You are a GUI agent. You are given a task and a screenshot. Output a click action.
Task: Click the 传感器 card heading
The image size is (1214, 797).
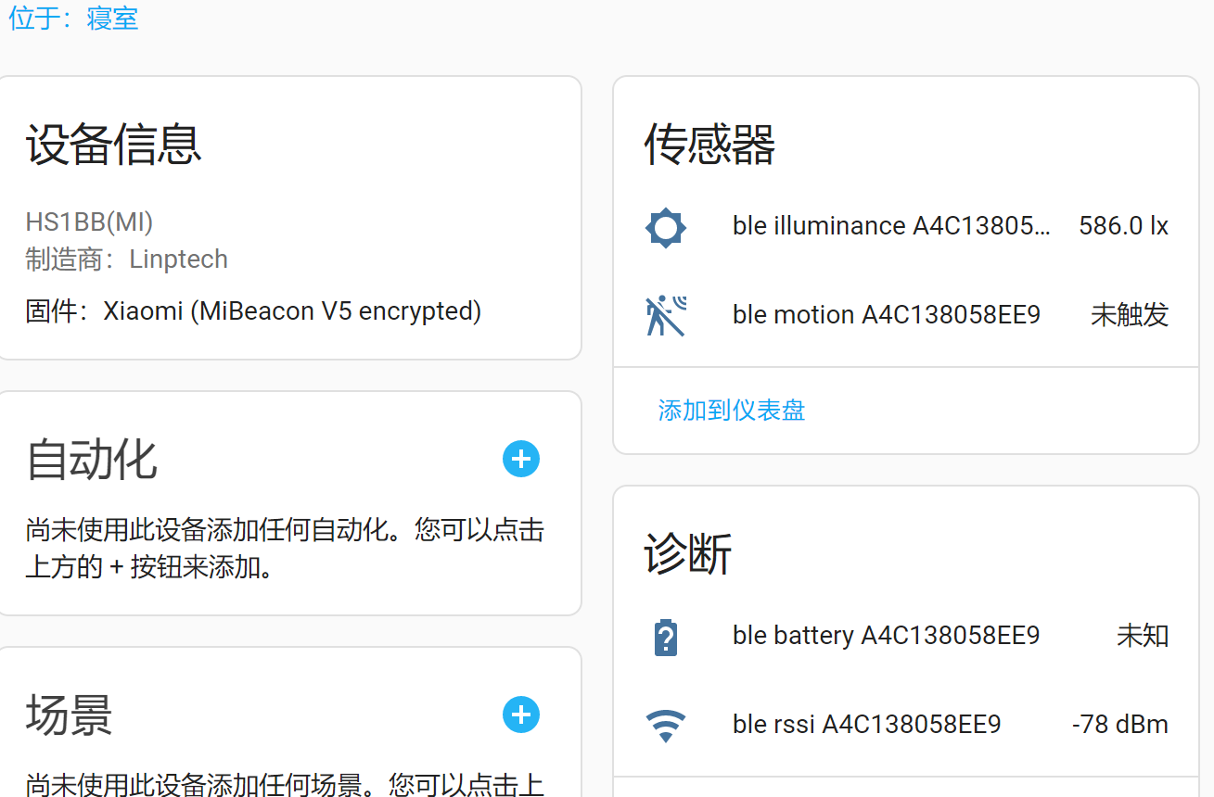pyautogui.click(x=709, y=145)
